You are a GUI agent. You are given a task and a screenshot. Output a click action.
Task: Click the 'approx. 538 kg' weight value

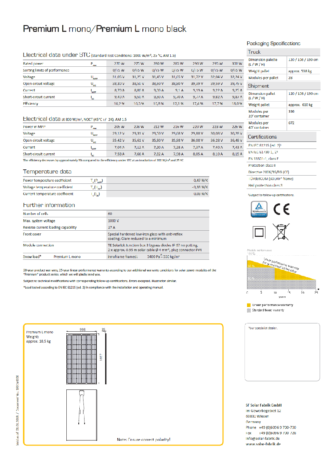pyautogui.click(x=300, y=71)
